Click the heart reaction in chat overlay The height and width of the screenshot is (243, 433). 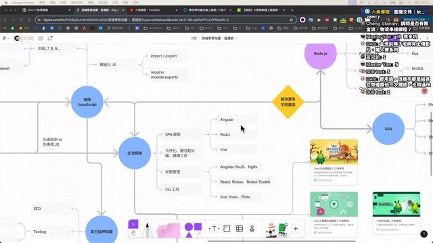pos(424,91)
